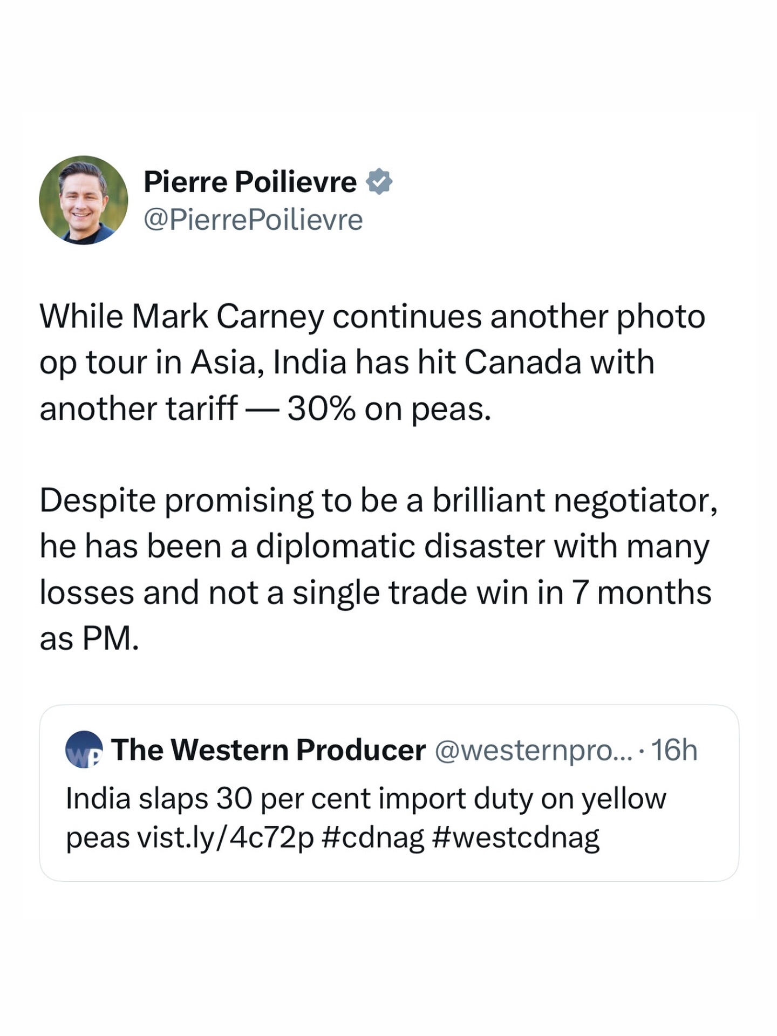Open the vist.ly/4c72p link

[226, 837]
